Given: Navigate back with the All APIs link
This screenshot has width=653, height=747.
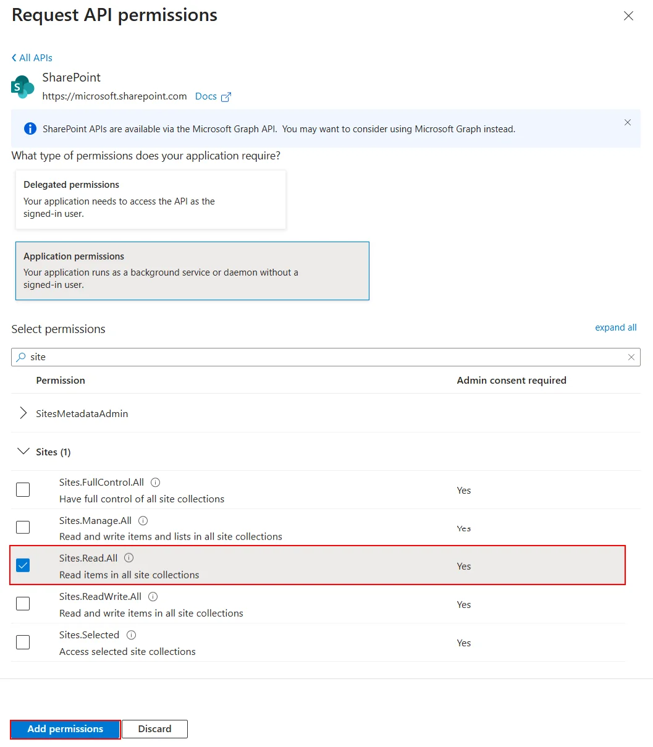Looking at the screenshot, I should 32,57.
